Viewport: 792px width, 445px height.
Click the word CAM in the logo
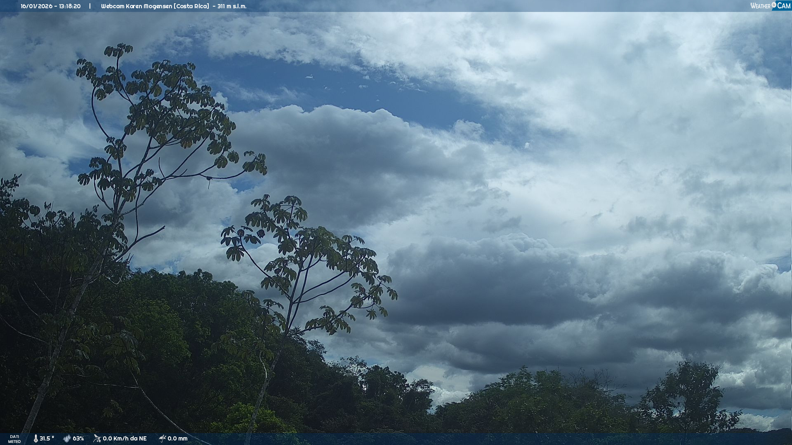783,6
